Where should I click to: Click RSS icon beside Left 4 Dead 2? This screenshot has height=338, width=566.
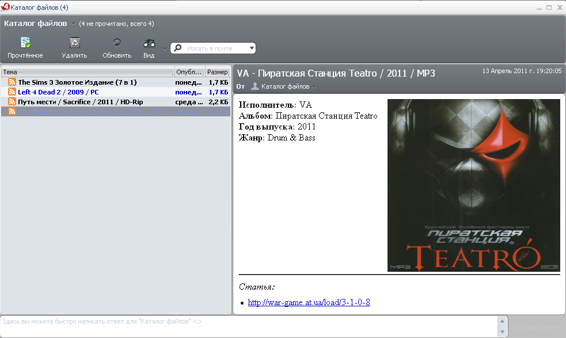(12, 92)
